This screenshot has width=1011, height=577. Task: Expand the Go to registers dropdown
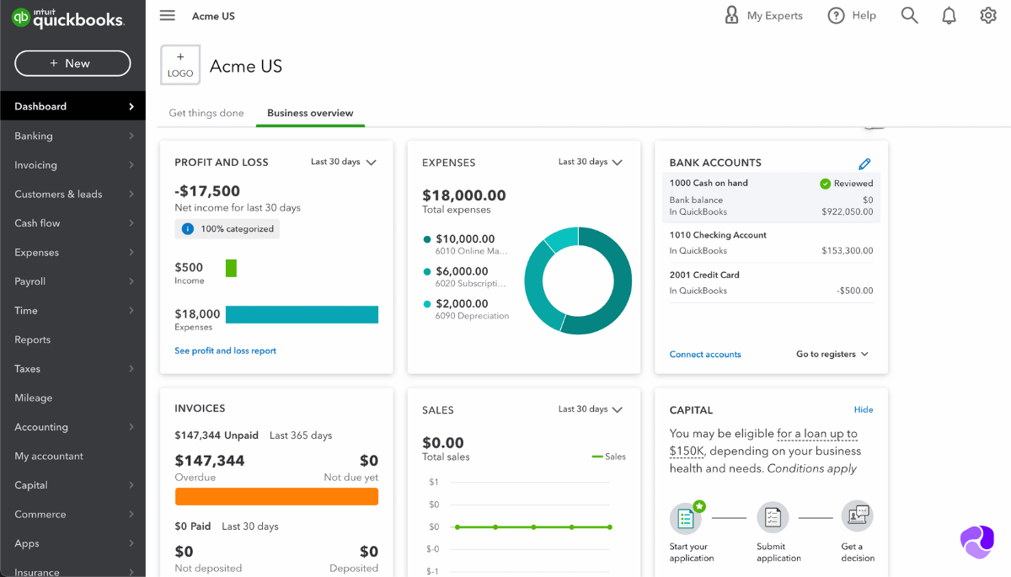(832, 355)
